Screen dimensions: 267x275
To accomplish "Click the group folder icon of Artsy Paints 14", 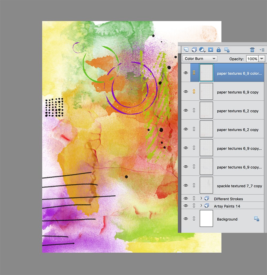I will (207, 205).
